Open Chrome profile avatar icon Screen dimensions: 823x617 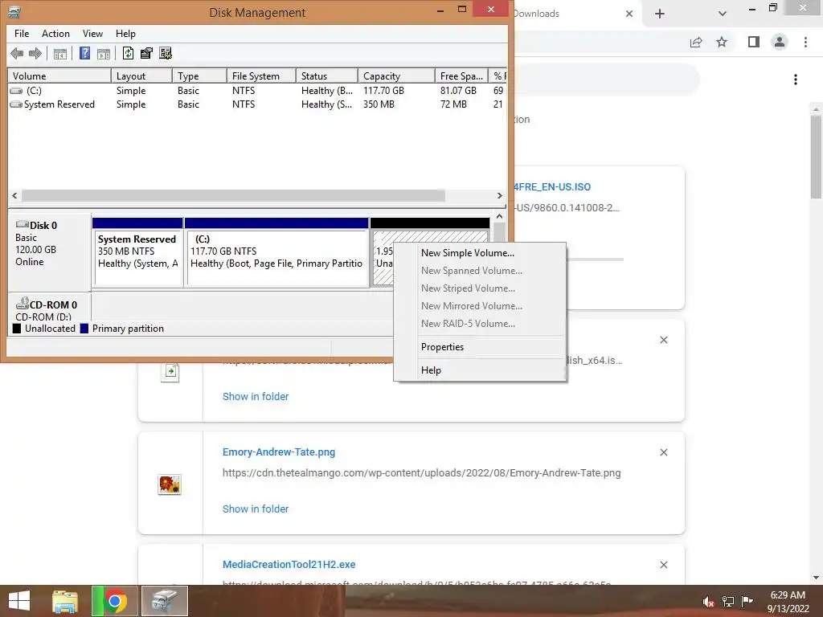[780, 42]
